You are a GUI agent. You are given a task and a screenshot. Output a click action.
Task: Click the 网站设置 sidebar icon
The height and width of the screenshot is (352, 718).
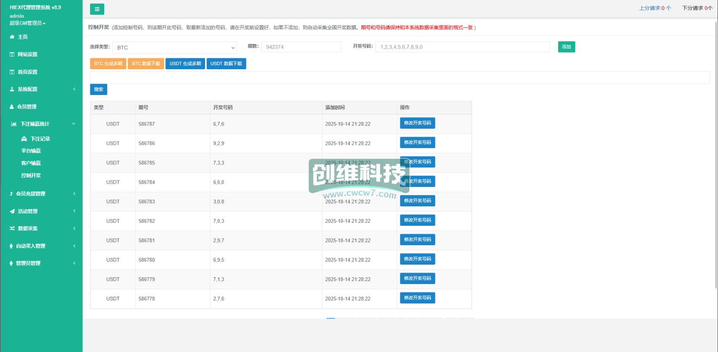click(x=12, y=54)
